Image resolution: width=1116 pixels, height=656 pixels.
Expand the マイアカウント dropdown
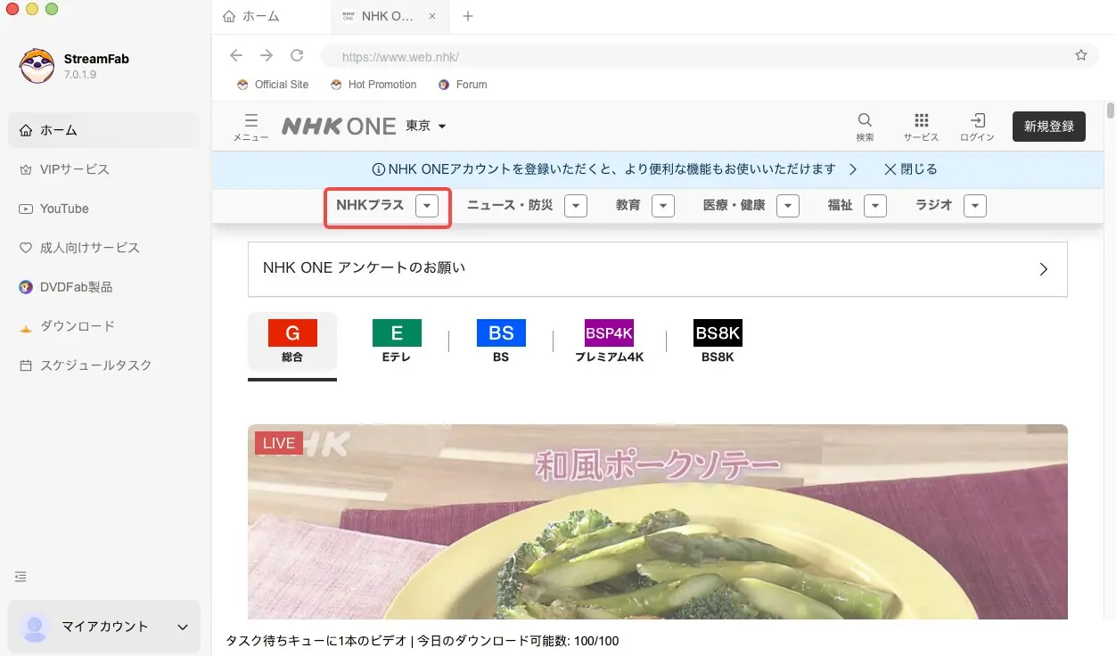[x=183, y=627]
